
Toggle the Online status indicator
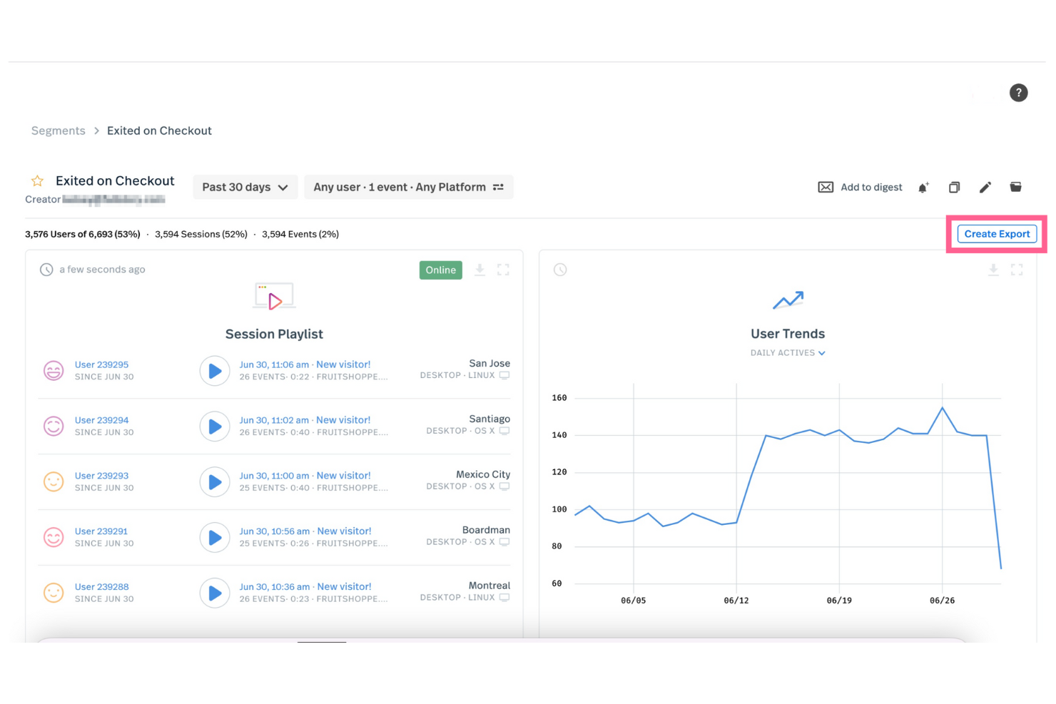click(x=440, y=270)
